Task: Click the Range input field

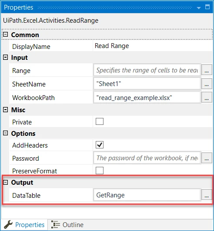Action: click(x=147, y=70)
